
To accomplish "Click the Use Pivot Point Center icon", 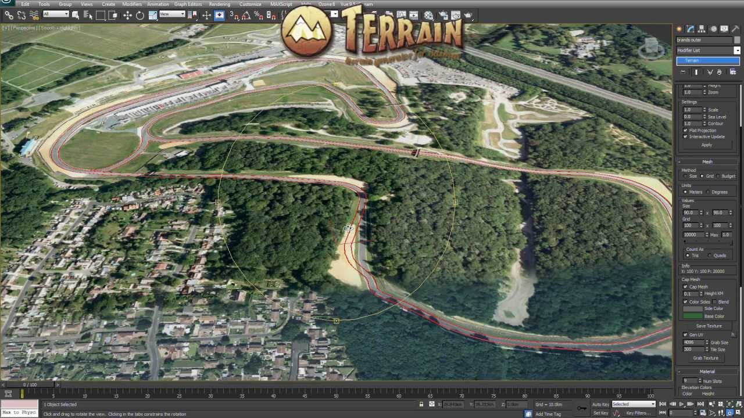I will [193, 16].
